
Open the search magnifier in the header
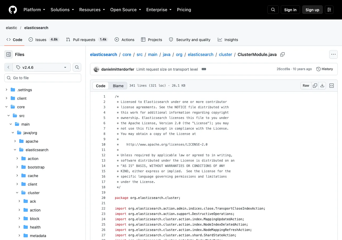tap(273, 10)
